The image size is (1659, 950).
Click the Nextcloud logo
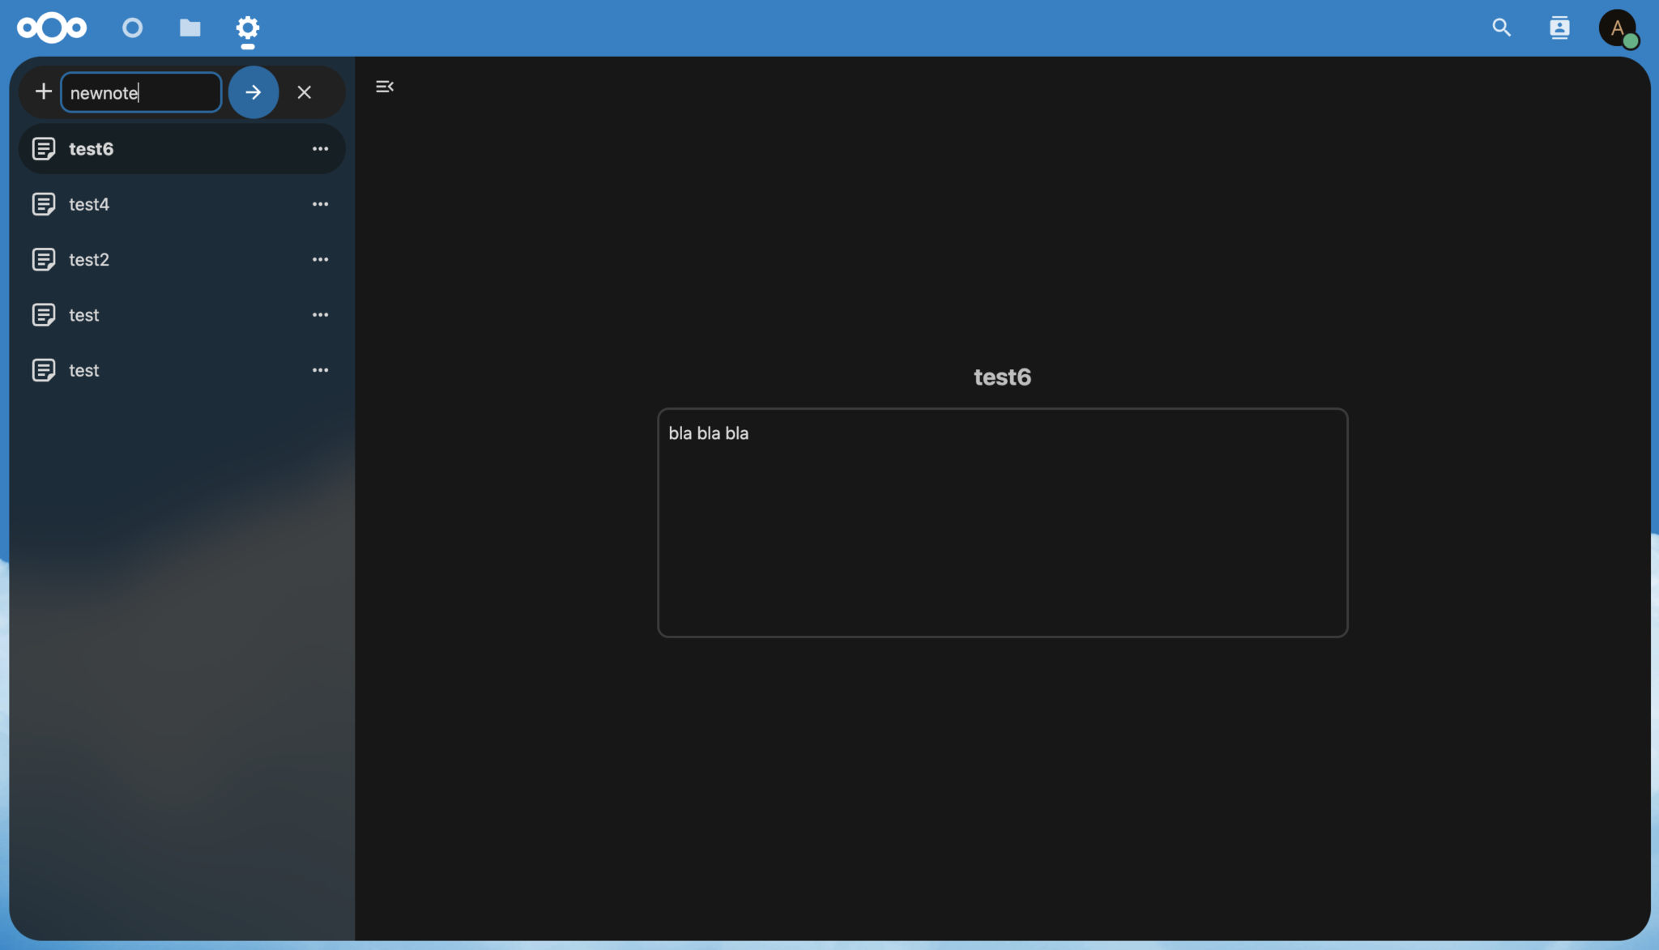point(51,28)
